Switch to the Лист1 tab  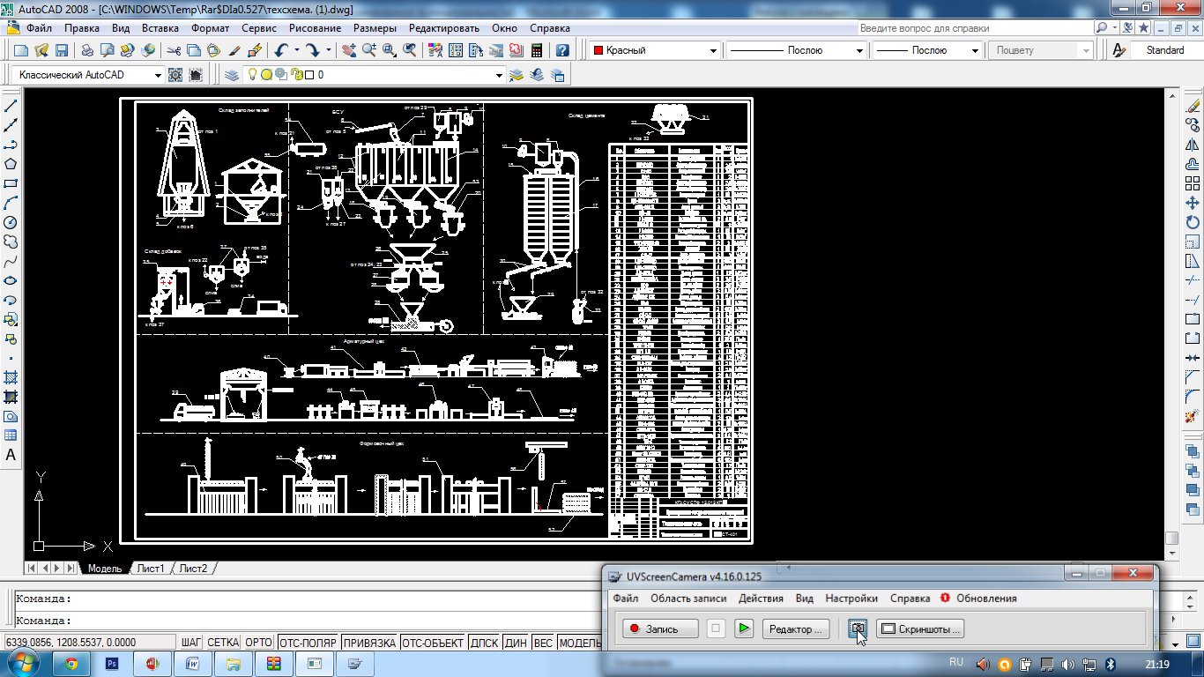coord(151,569)
